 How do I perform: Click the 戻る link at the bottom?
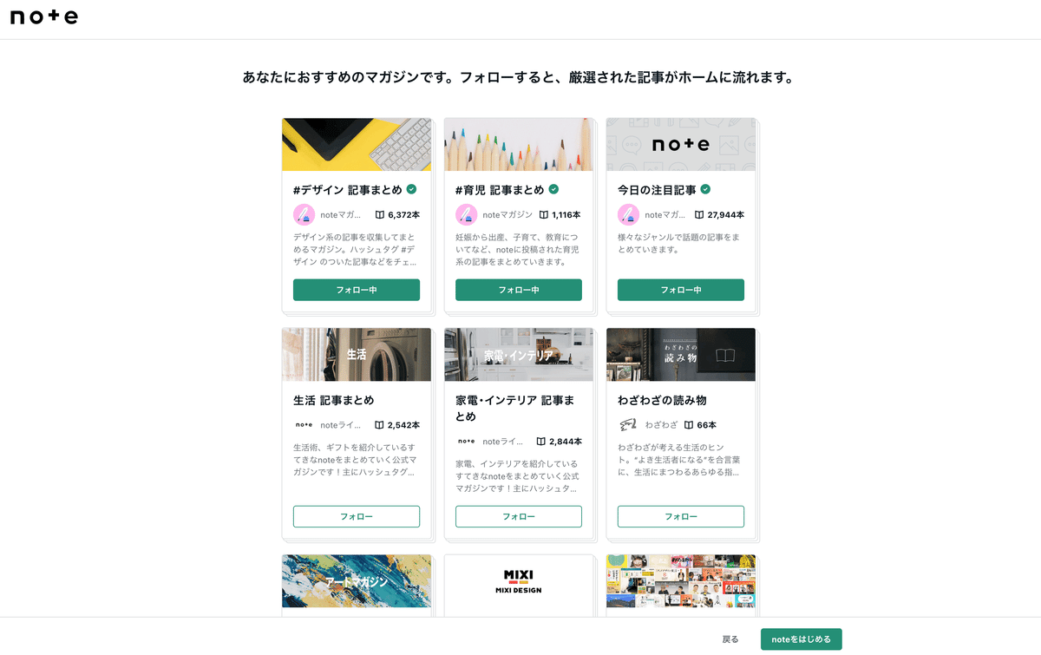click(x=730, y=639)
